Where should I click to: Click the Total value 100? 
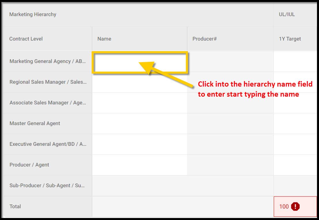[x=284, y=206]
